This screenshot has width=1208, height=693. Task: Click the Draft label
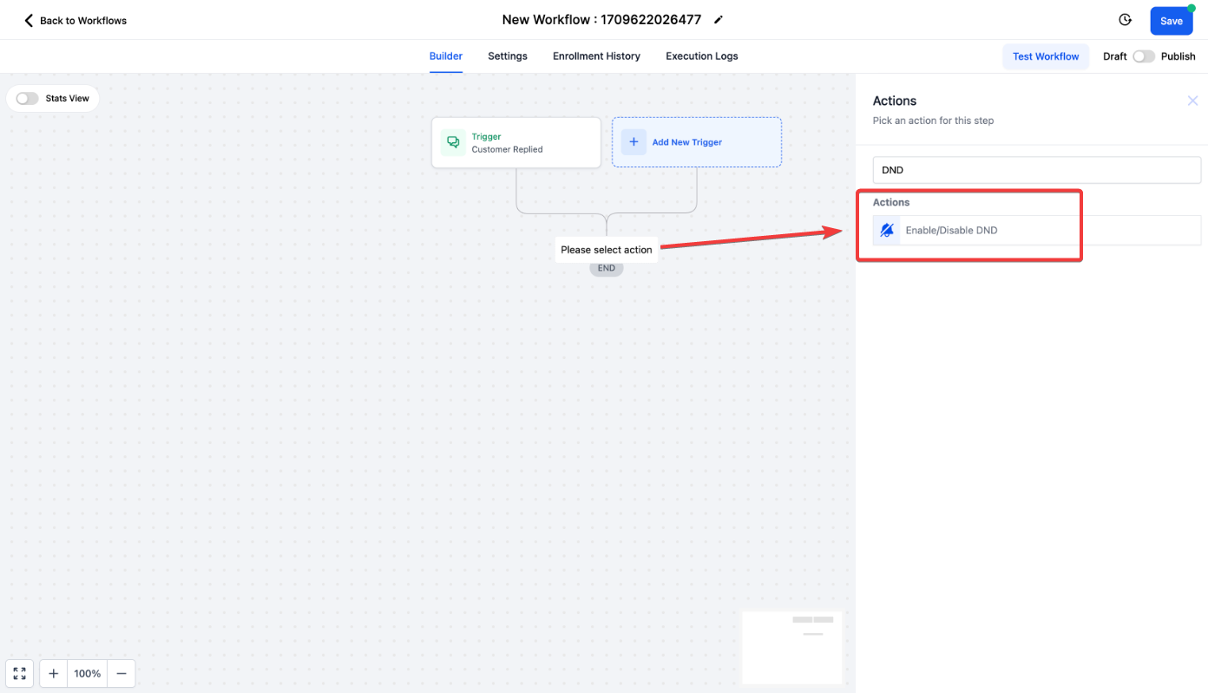point(1115,56)
